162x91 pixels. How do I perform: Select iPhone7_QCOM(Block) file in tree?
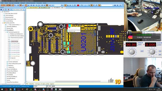tap(12, 69)
